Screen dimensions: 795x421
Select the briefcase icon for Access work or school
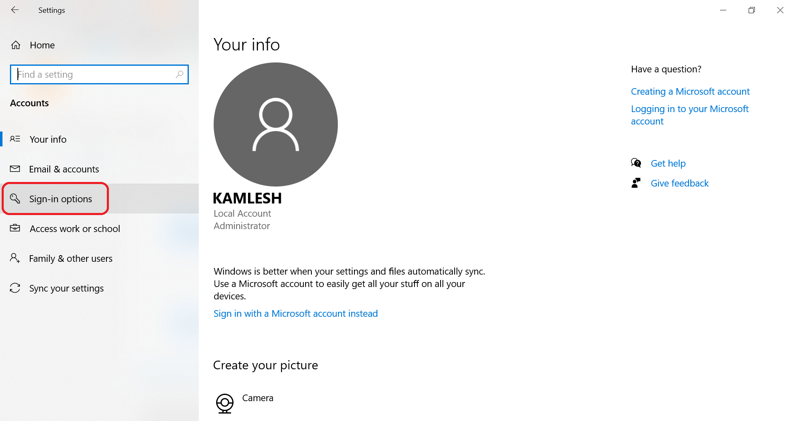(15, 228)
